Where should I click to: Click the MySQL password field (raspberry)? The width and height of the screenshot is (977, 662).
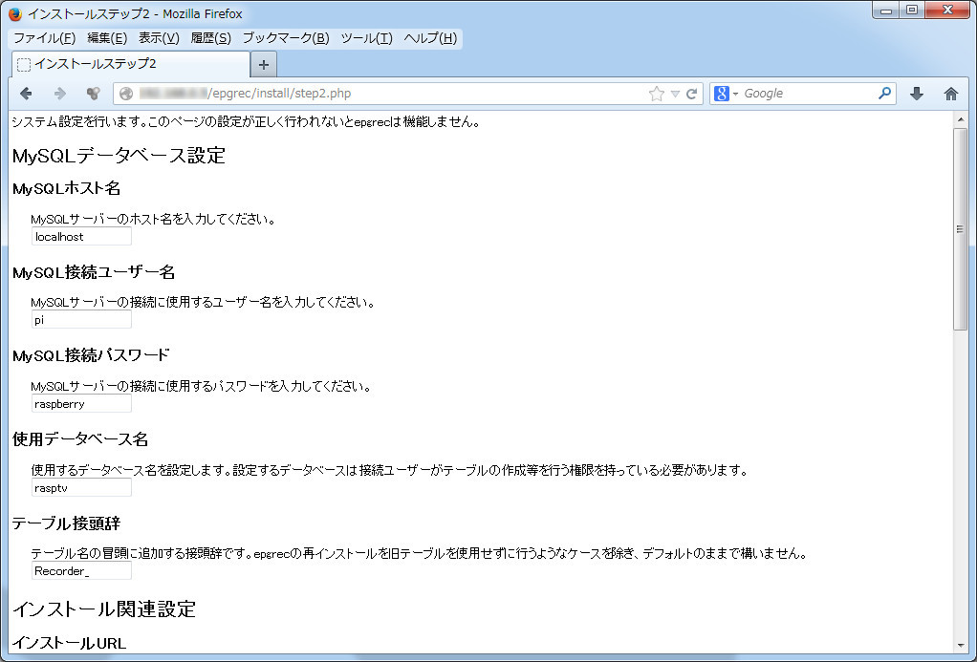(x=81, y=403)
